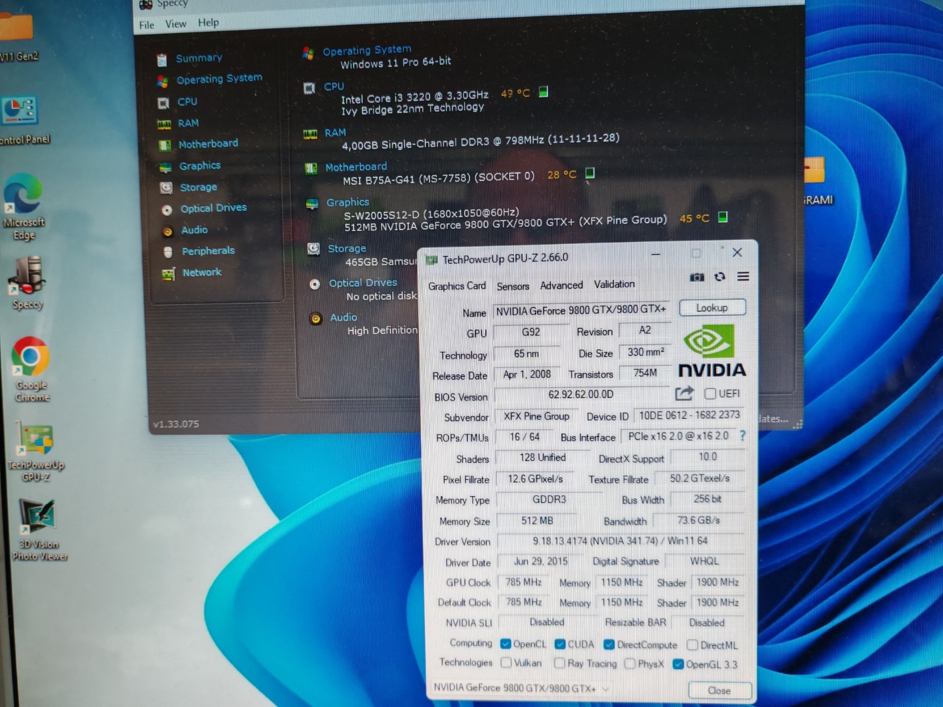This screenshot has width=943, height=707.
Task: Click the GPU-Z refresh icon
Action: [x=720, y=276]
